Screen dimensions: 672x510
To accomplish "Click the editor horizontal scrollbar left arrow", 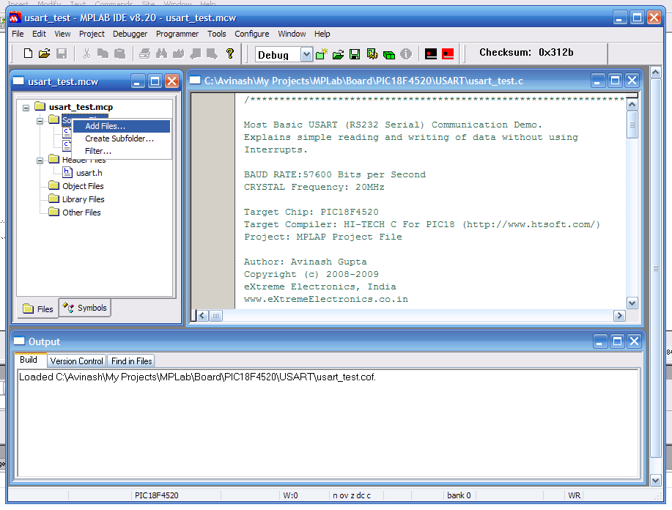I will point(203,316).
